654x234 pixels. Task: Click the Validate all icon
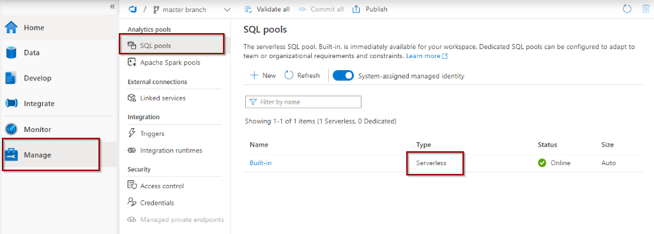pyautogui.click(x=248, y=9)
